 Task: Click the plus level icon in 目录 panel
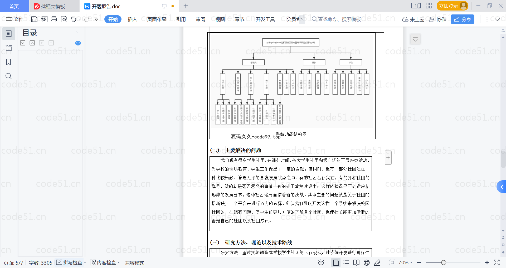pos(42,43)
